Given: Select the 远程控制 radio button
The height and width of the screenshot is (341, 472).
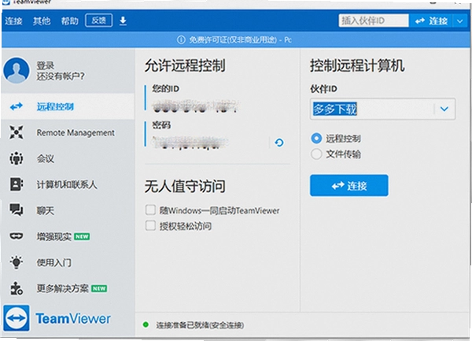Looking at the screenshot, I should pos(316,139).
